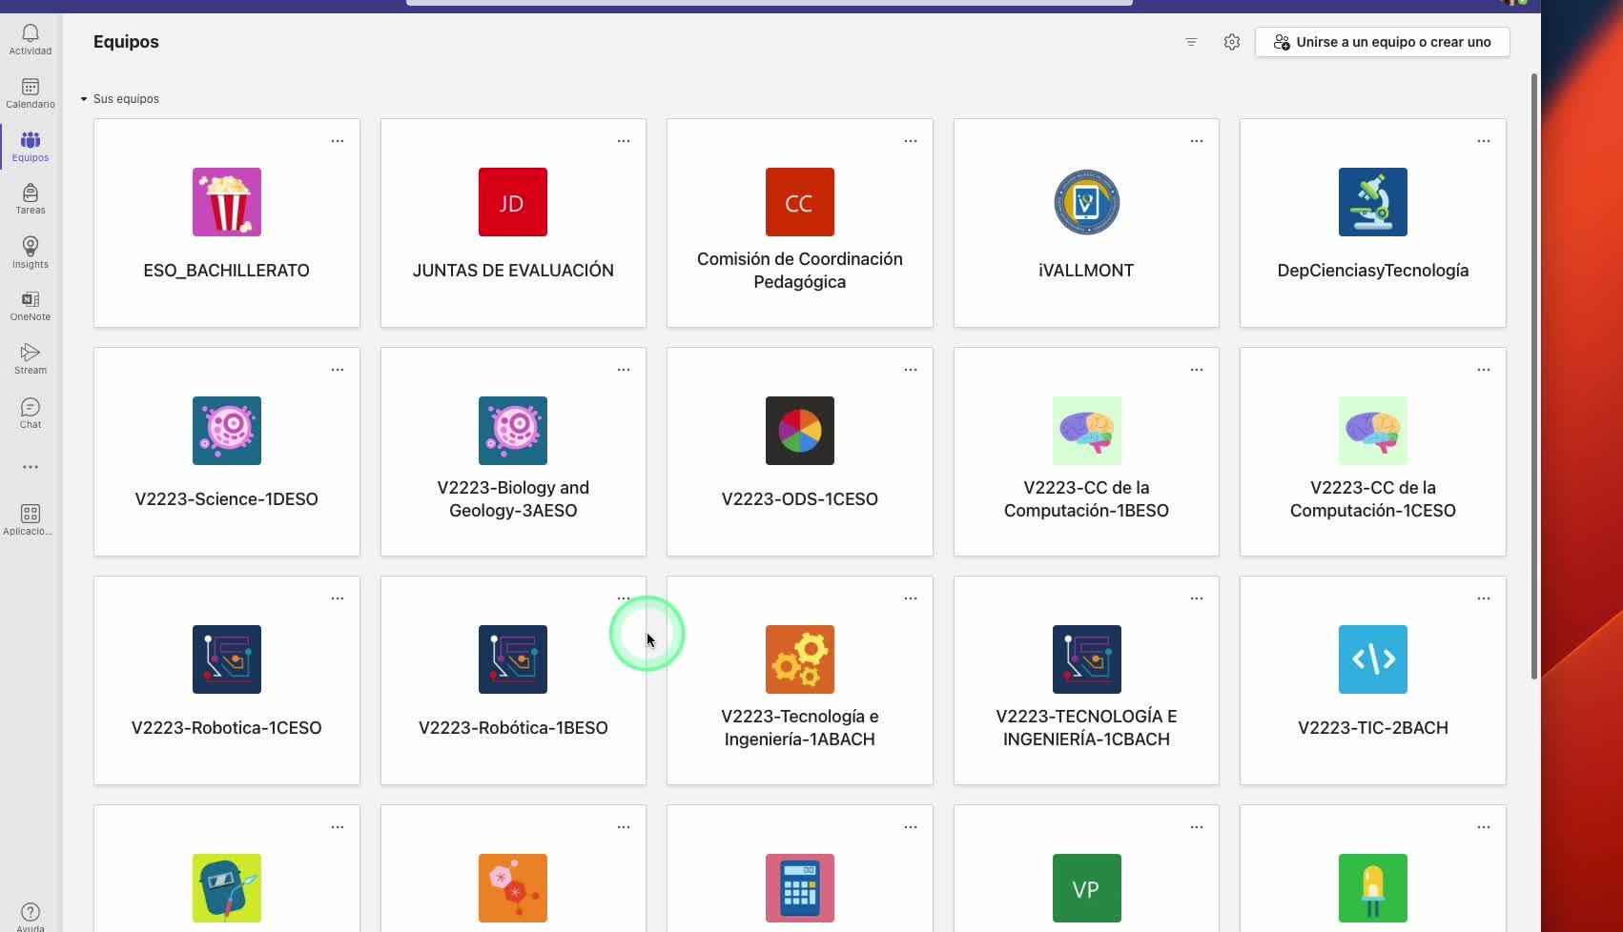Open the yellow LED team icon
This screenshot has width=1623, height=932.
tap(1373, 888)
